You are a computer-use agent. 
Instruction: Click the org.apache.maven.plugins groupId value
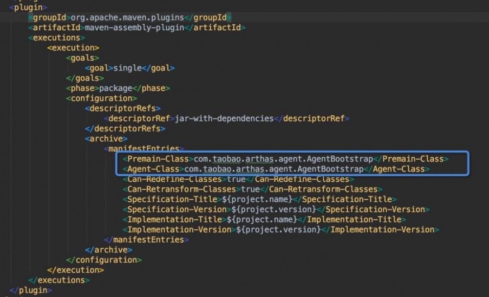coord(127,18)
